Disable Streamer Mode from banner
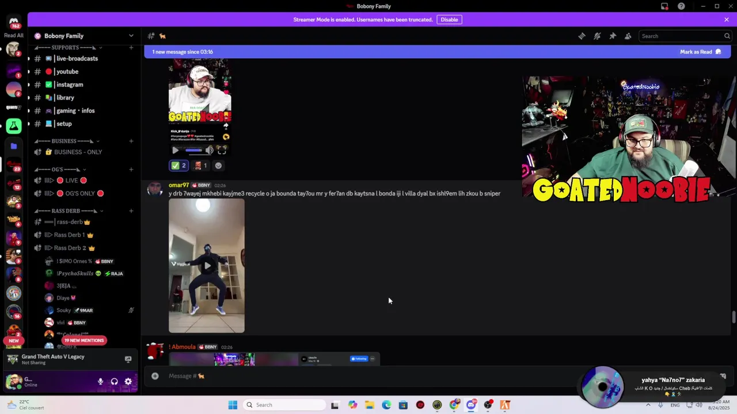This screenshot has width=737, height=414. pyautogui.click(x=449, y=20)
